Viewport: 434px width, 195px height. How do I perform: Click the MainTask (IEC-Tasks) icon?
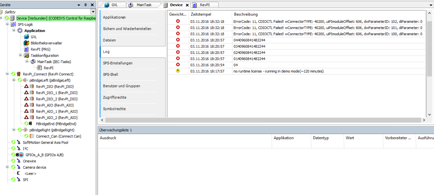[x=33, y=62]
